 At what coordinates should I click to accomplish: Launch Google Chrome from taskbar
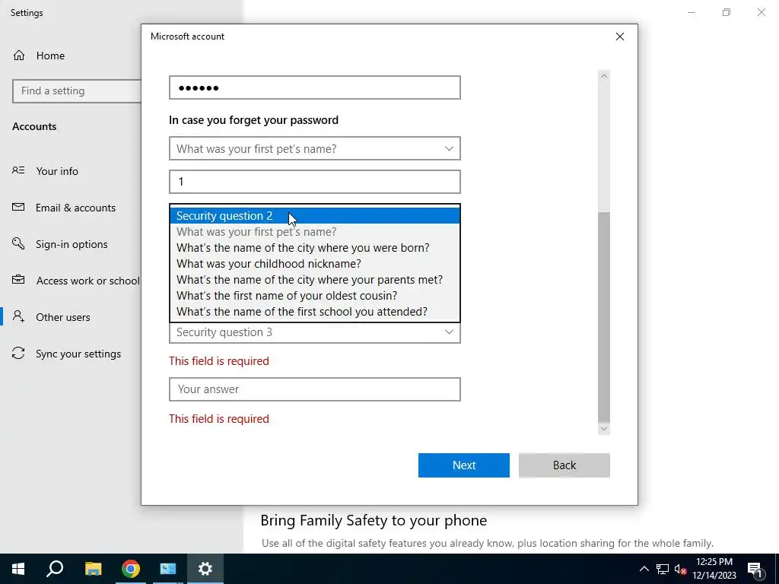coord(131,569)
